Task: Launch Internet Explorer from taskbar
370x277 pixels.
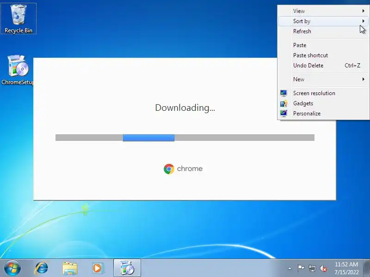Action: coord(41,268)
